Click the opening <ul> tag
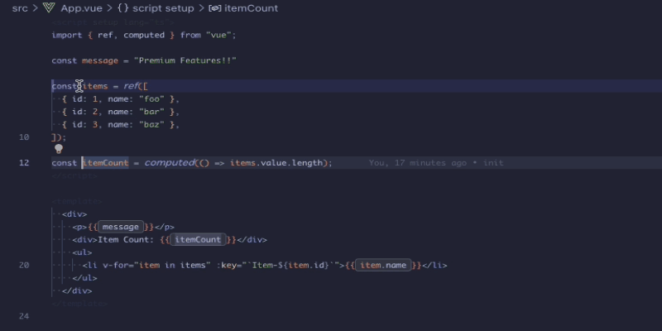662x331 pixels. [82, 252]
